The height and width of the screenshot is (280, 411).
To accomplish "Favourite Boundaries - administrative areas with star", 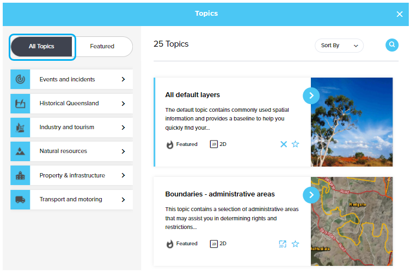I will coord(296,244).
